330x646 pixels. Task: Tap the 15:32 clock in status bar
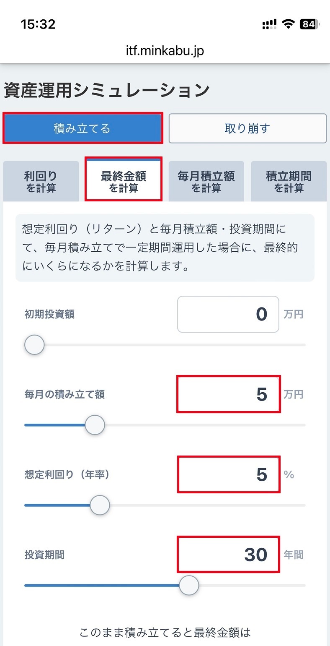38,24
